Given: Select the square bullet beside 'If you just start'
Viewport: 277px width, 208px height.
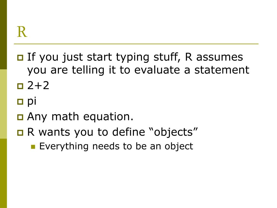Looking at the screenshot, I should (20, 58).
